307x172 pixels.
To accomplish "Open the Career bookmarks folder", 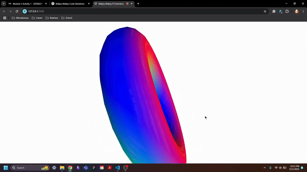I will click(37, 18).
